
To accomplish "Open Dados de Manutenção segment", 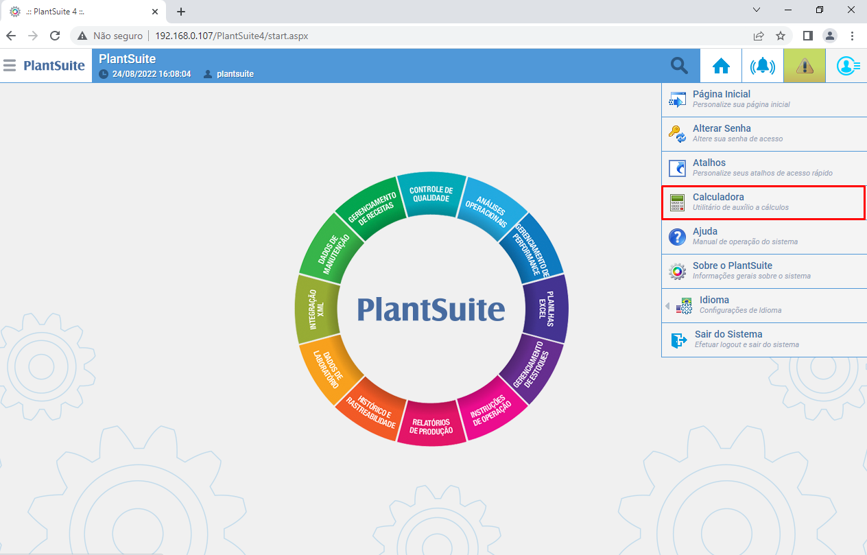I will tap(333, 249).
